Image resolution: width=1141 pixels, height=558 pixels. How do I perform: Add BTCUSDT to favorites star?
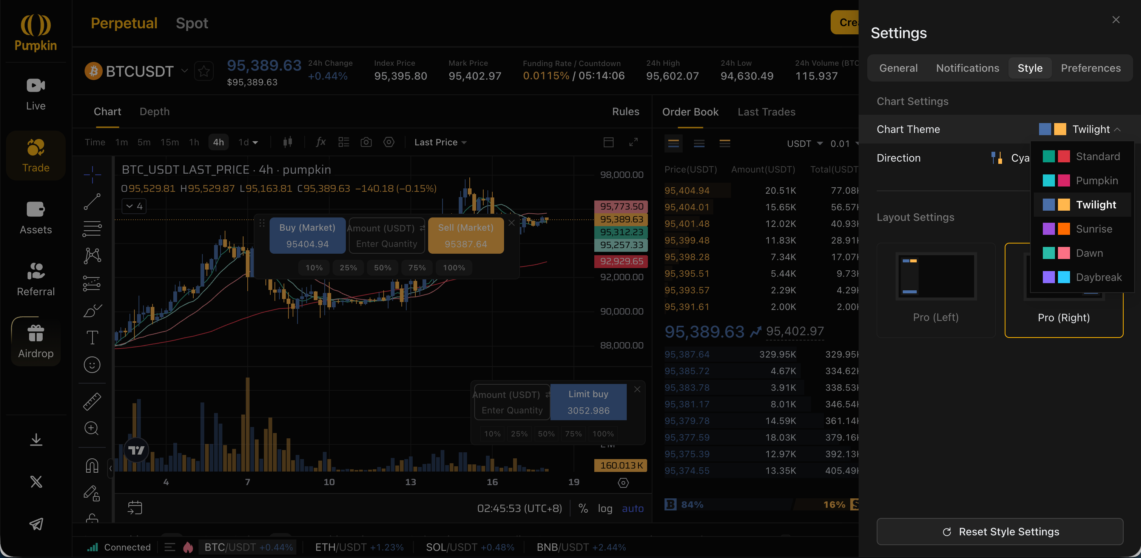click(x=204, y=71)
